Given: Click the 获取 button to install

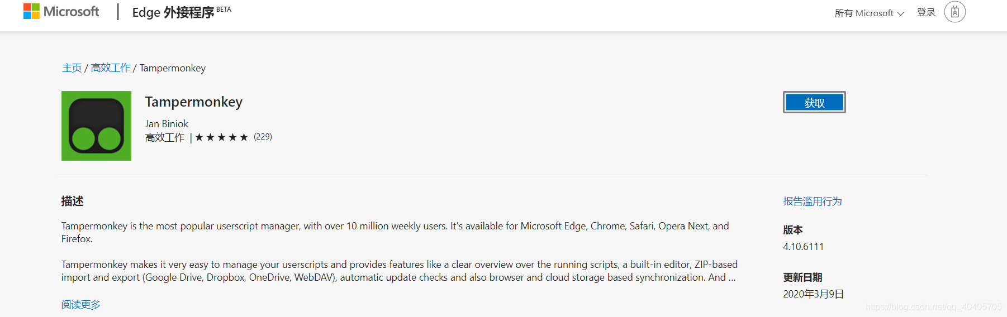Looking at the screenshot, I should point(814,102).
